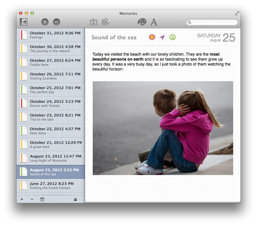
Task: Click in the entry body text paragraph
Action: [161, 61]
